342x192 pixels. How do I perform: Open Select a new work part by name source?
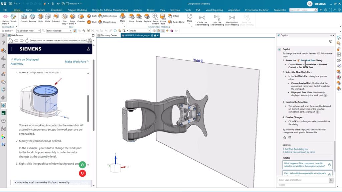point(299,152)
